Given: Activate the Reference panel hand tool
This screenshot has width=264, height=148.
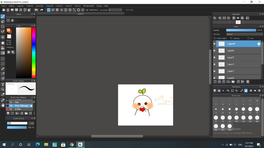Looking at the screenshot, I should point(246,91).
